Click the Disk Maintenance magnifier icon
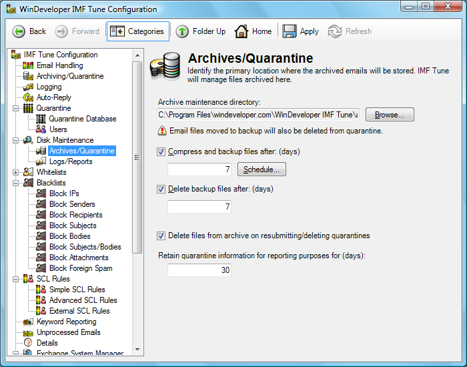This screenshot has height=367, width=467. pos(28,140)
